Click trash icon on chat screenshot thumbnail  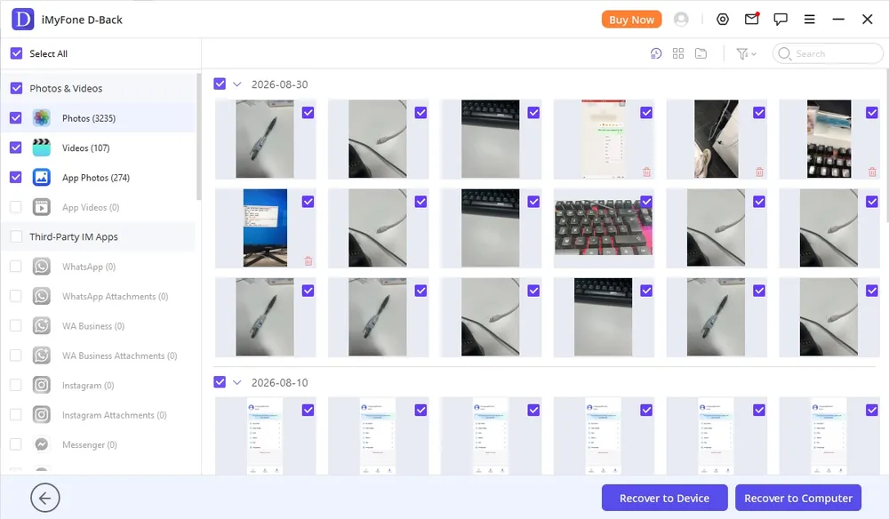point(646,172)
